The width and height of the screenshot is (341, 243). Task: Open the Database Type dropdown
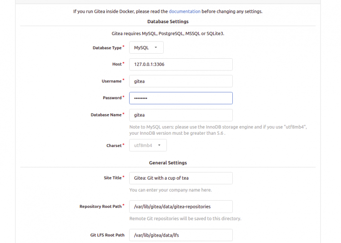[x=146, y=47]
